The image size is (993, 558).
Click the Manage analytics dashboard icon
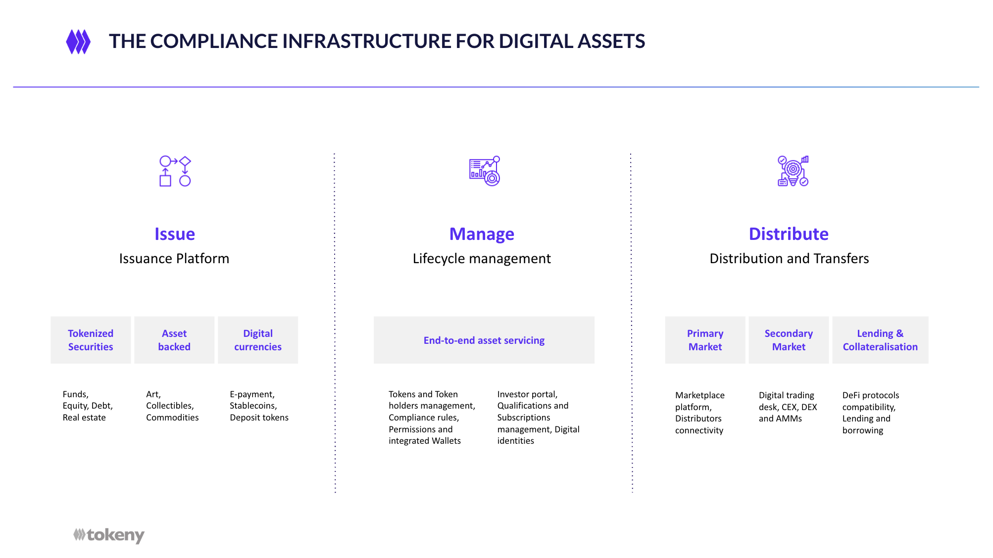coord(484,171)
